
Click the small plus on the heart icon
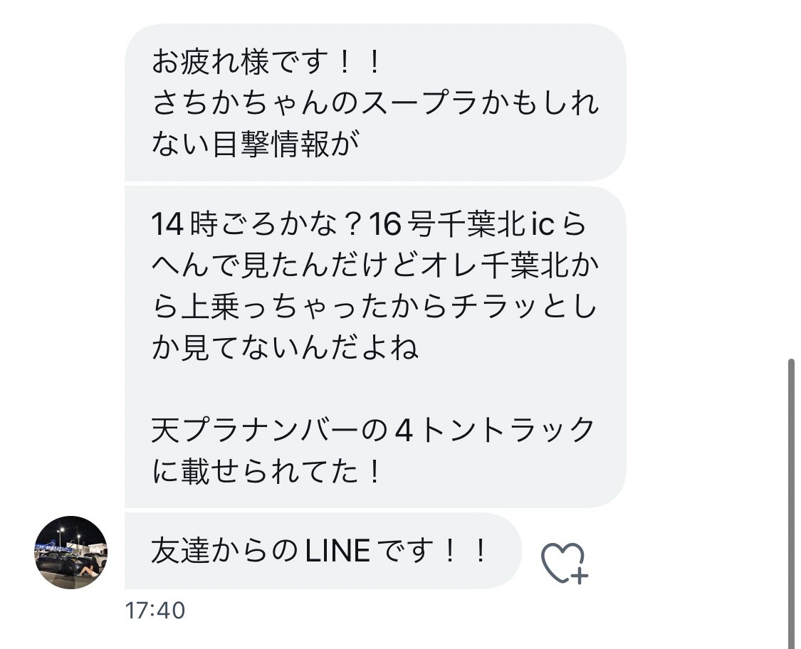coord(580,576)
